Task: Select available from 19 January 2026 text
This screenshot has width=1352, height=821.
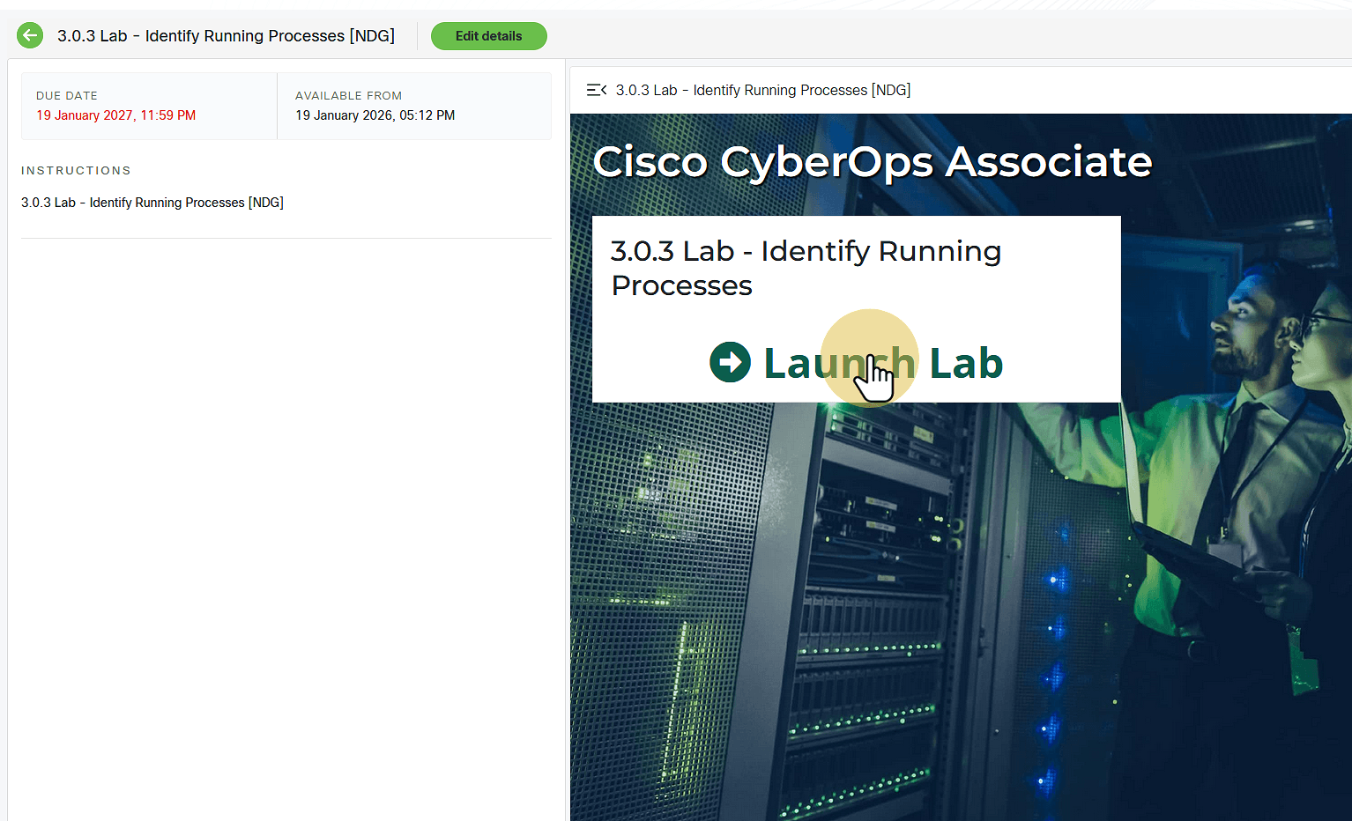Action: coord(375,115)
